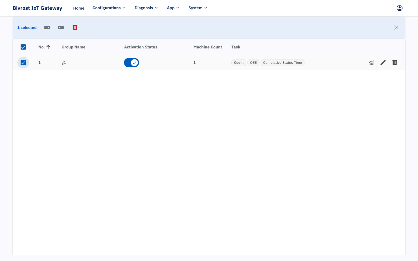
Task: Edit group g1 with the pencil icon
Action: tap(383, 63)
